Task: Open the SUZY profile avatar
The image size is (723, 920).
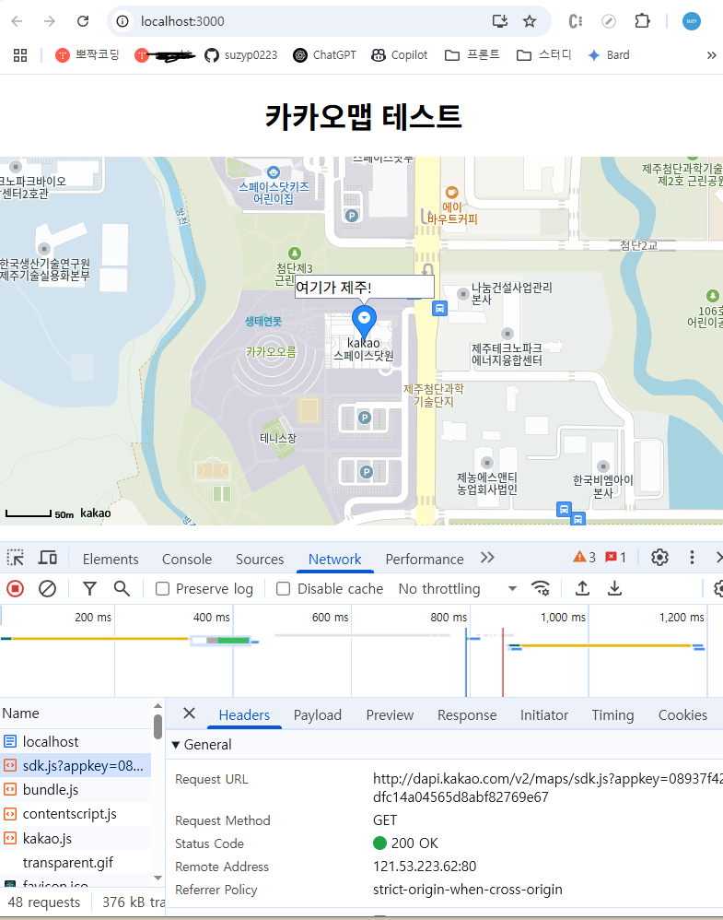Action: tap(692, 21)
